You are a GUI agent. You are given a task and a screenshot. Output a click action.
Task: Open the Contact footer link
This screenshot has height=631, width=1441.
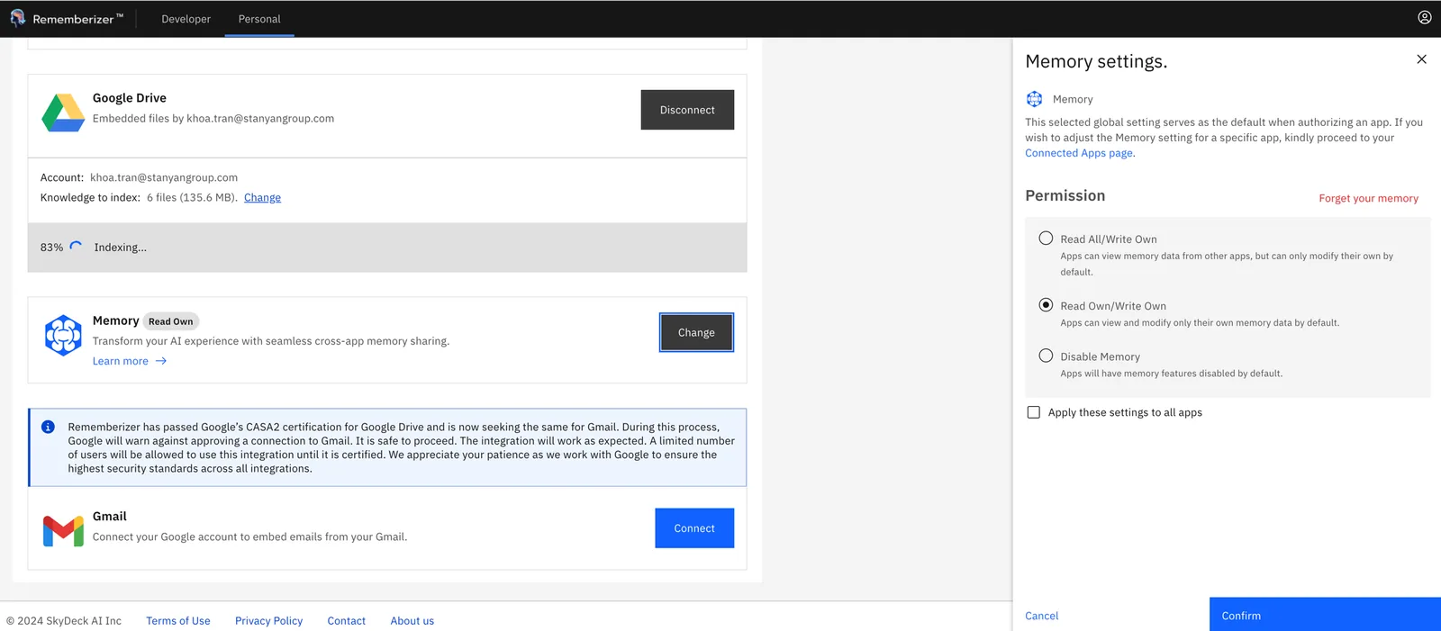[346, 621]
